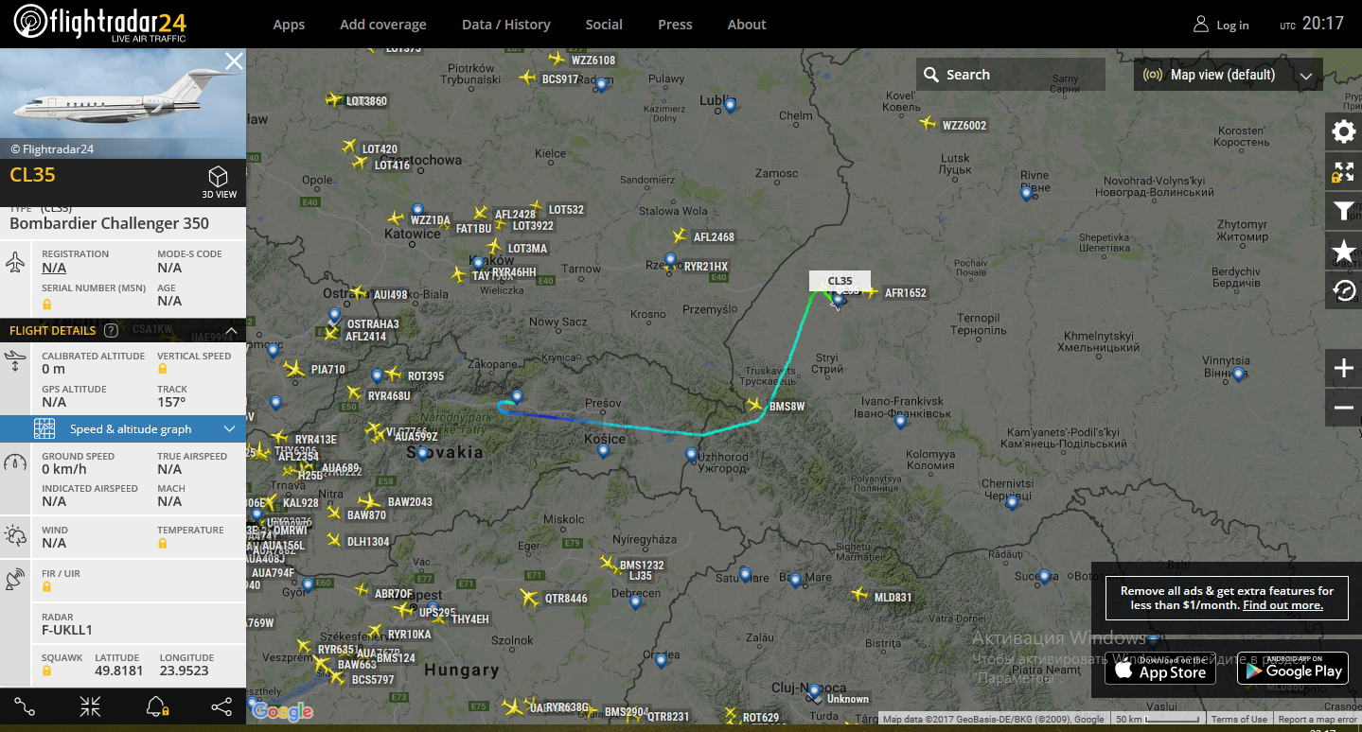
Task: Click the Log in button
Action: [x=1221, y=25]
